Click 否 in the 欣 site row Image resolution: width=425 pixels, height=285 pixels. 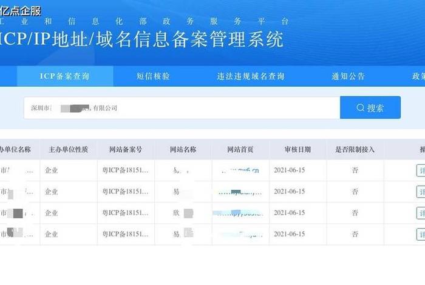pos(355,213)
